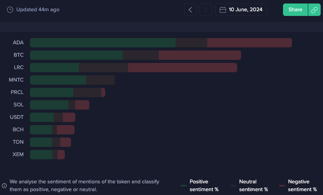Click the XEM positive sentiment green bar

[41, 155]
